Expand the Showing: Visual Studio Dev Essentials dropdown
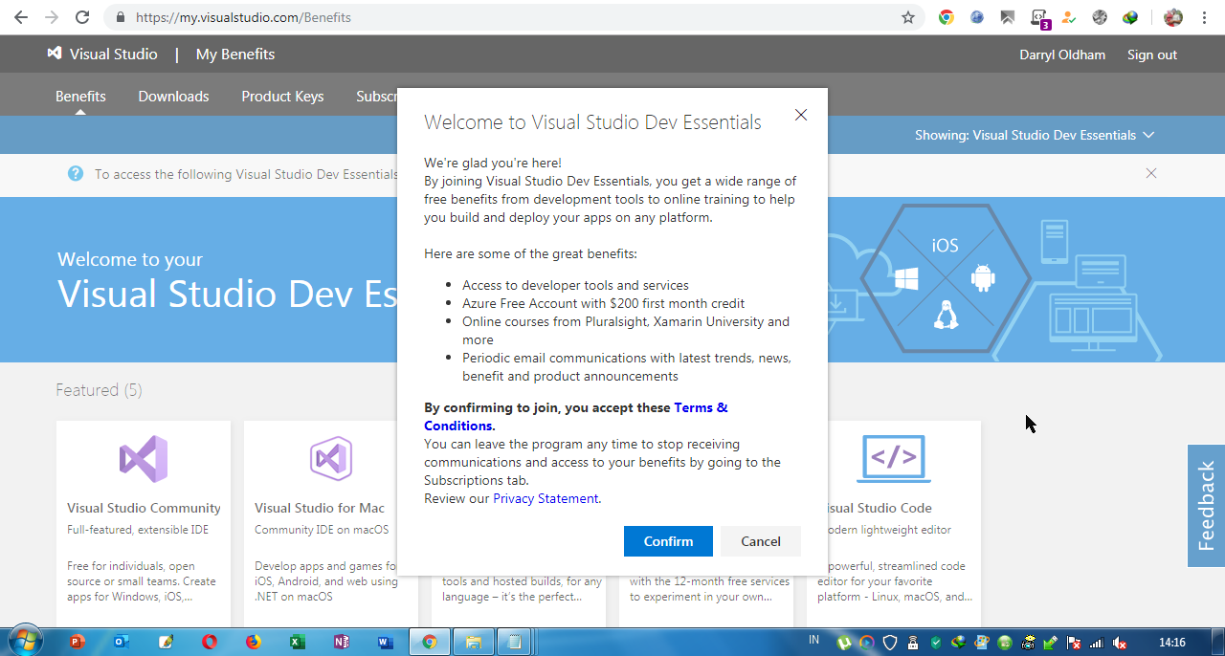This screenshot has width=1225, height=656. pos(1035,135)
